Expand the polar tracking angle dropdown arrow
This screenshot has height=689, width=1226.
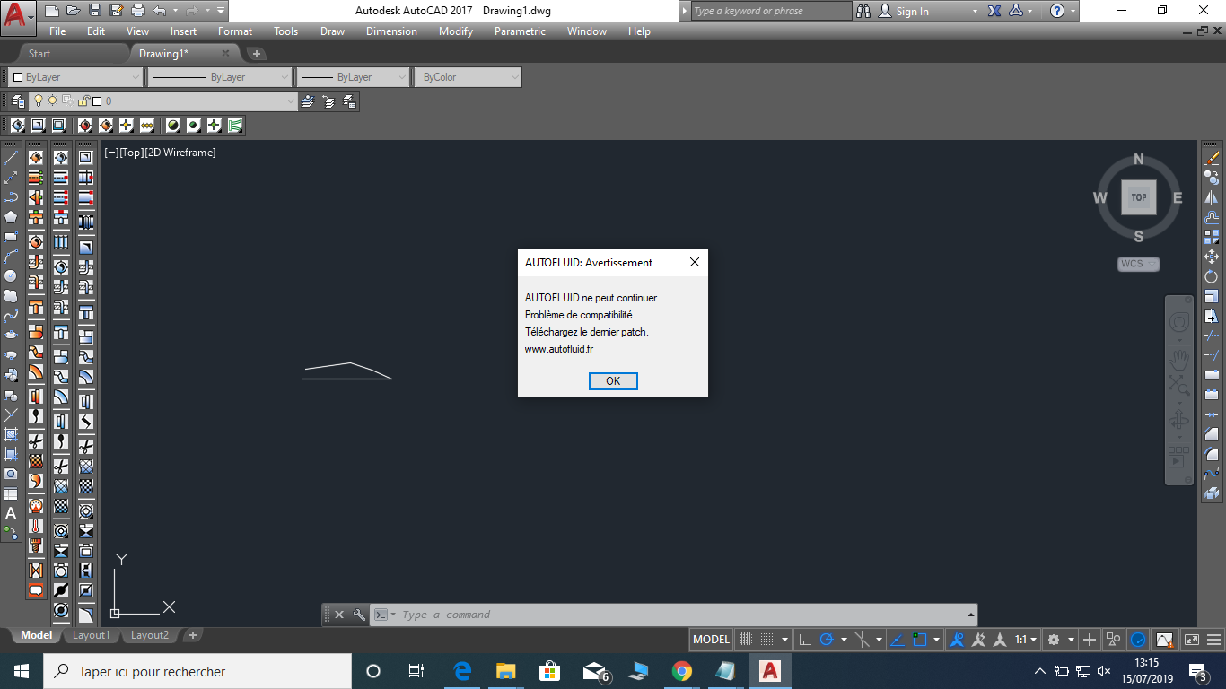(845, 640)
